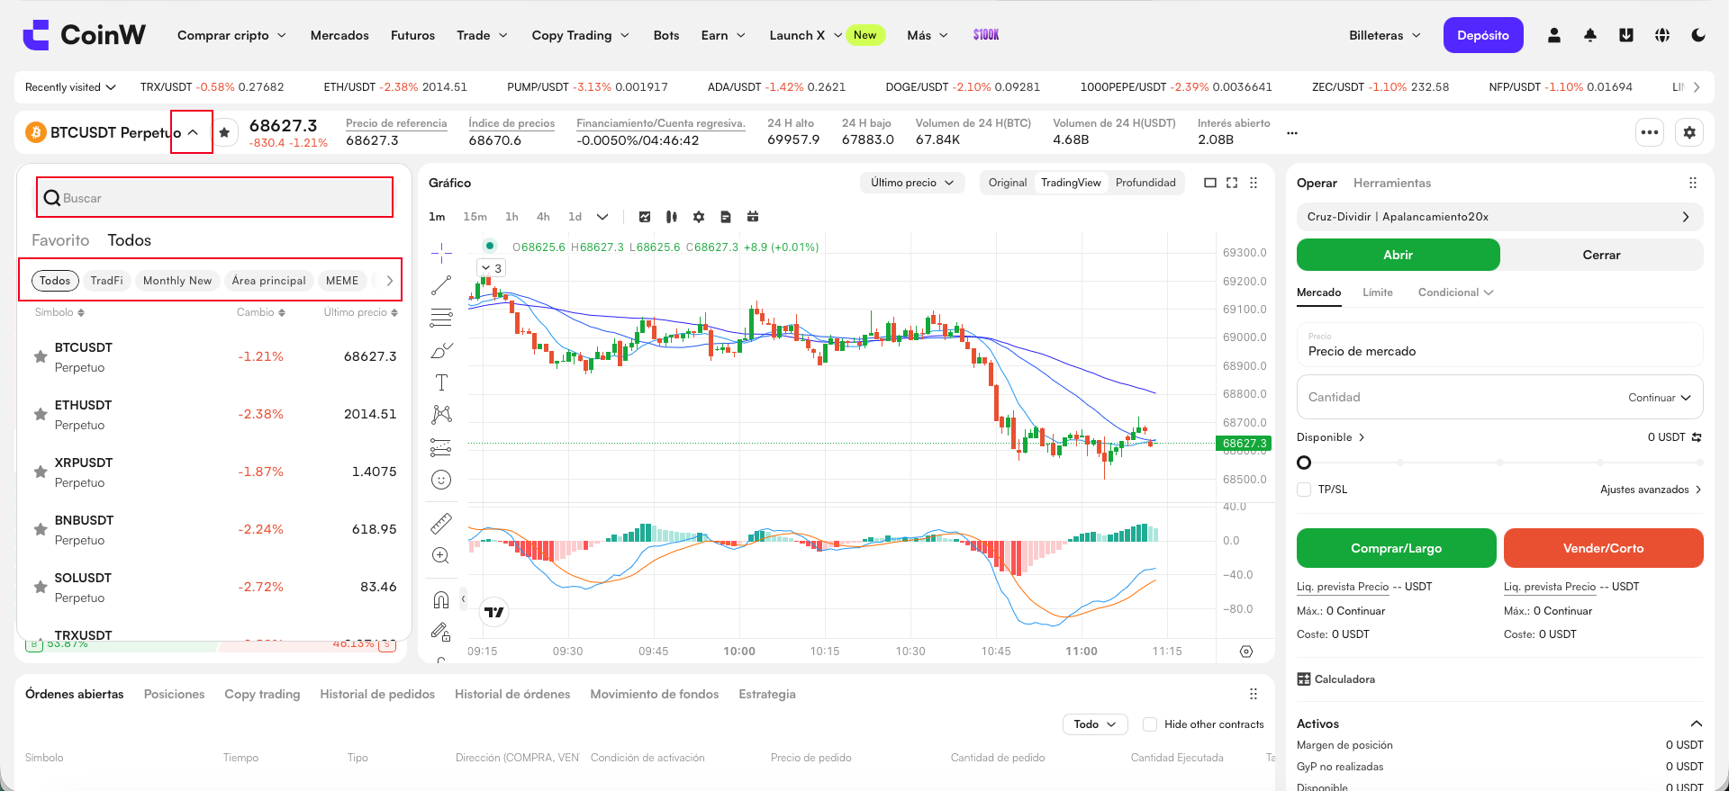This screenshot has height=791, width=1729.
Task: Select the text annotation tool
Action: 441,382
